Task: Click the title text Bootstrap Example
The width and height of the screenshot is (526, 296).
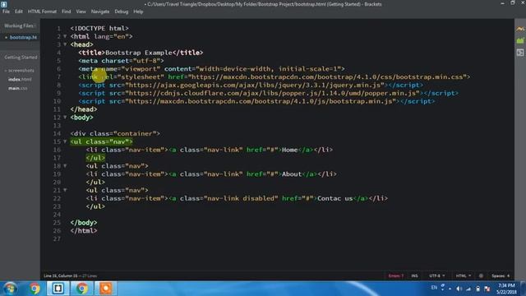Action: (x=139, y=53)
